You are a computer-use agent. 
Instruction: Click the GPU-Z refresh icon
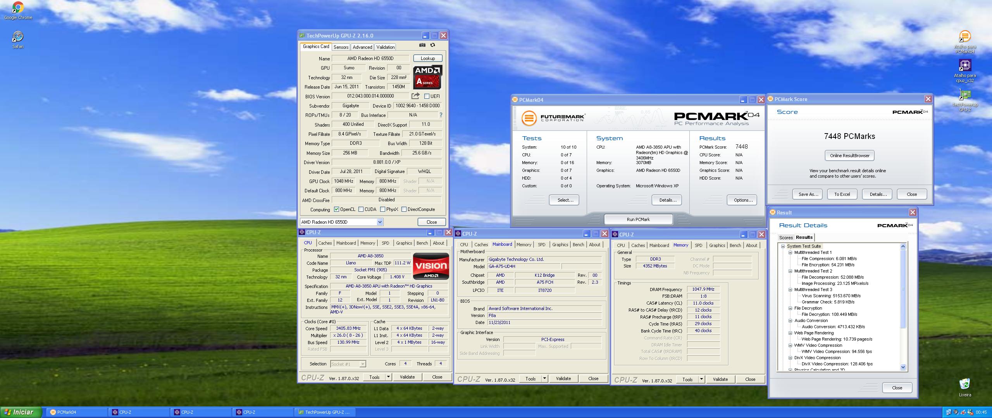tap(432, 45)
